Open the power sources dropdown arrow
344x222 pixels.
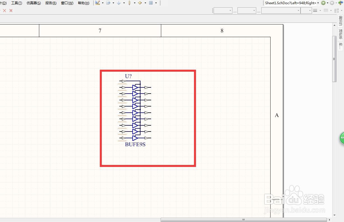tap(124, 3)
